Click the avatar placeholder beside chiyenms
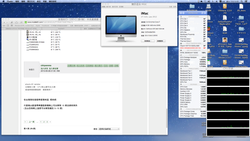 point(32,70)
